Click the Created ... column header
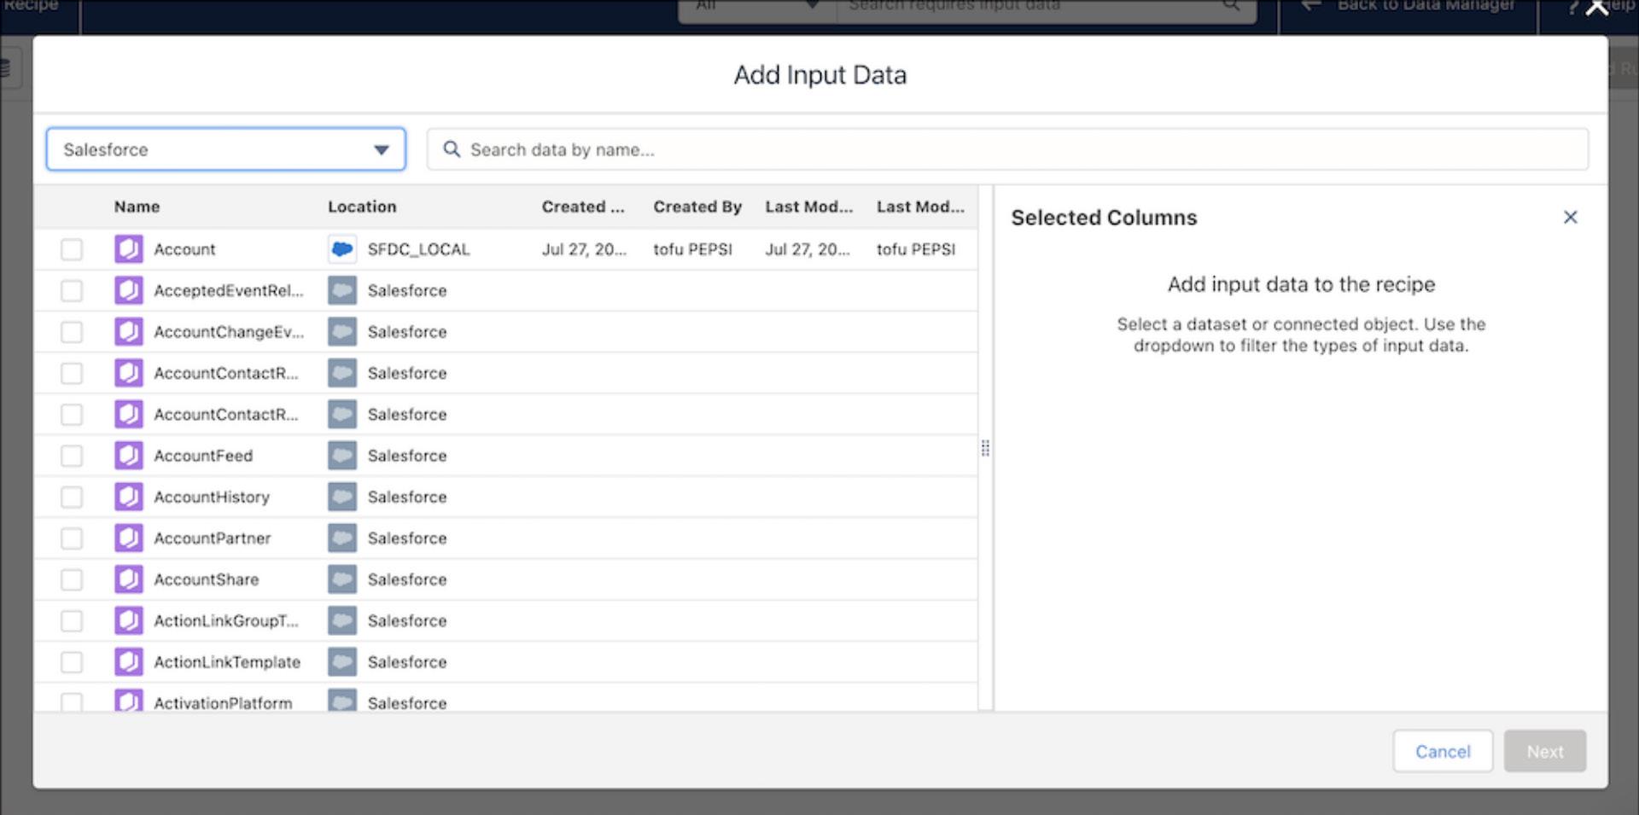The height and width of the screenshot is (815, 1639). click(583, 207)
